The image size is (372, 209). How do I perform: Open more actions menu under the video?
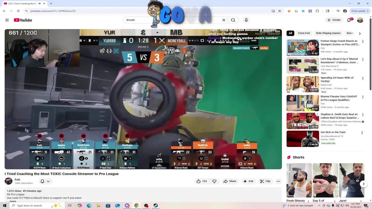click(x=278, y=181)
